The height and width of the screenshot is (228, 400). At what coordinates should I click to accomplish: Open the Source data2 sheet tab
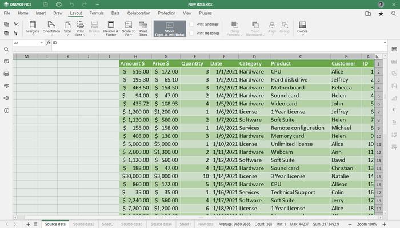[83, 224]
